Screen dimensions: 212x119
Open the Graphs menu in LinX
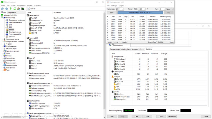click(121, 6)
